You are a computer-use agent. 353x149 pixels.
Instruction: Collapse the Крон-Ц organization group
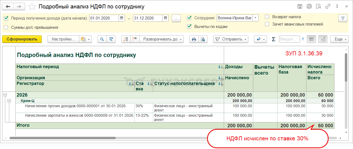tap(9, 101)
